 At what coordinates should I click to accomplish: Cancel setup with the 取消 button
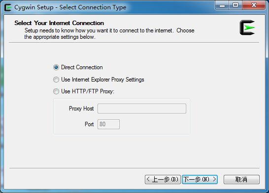point(241,179)
